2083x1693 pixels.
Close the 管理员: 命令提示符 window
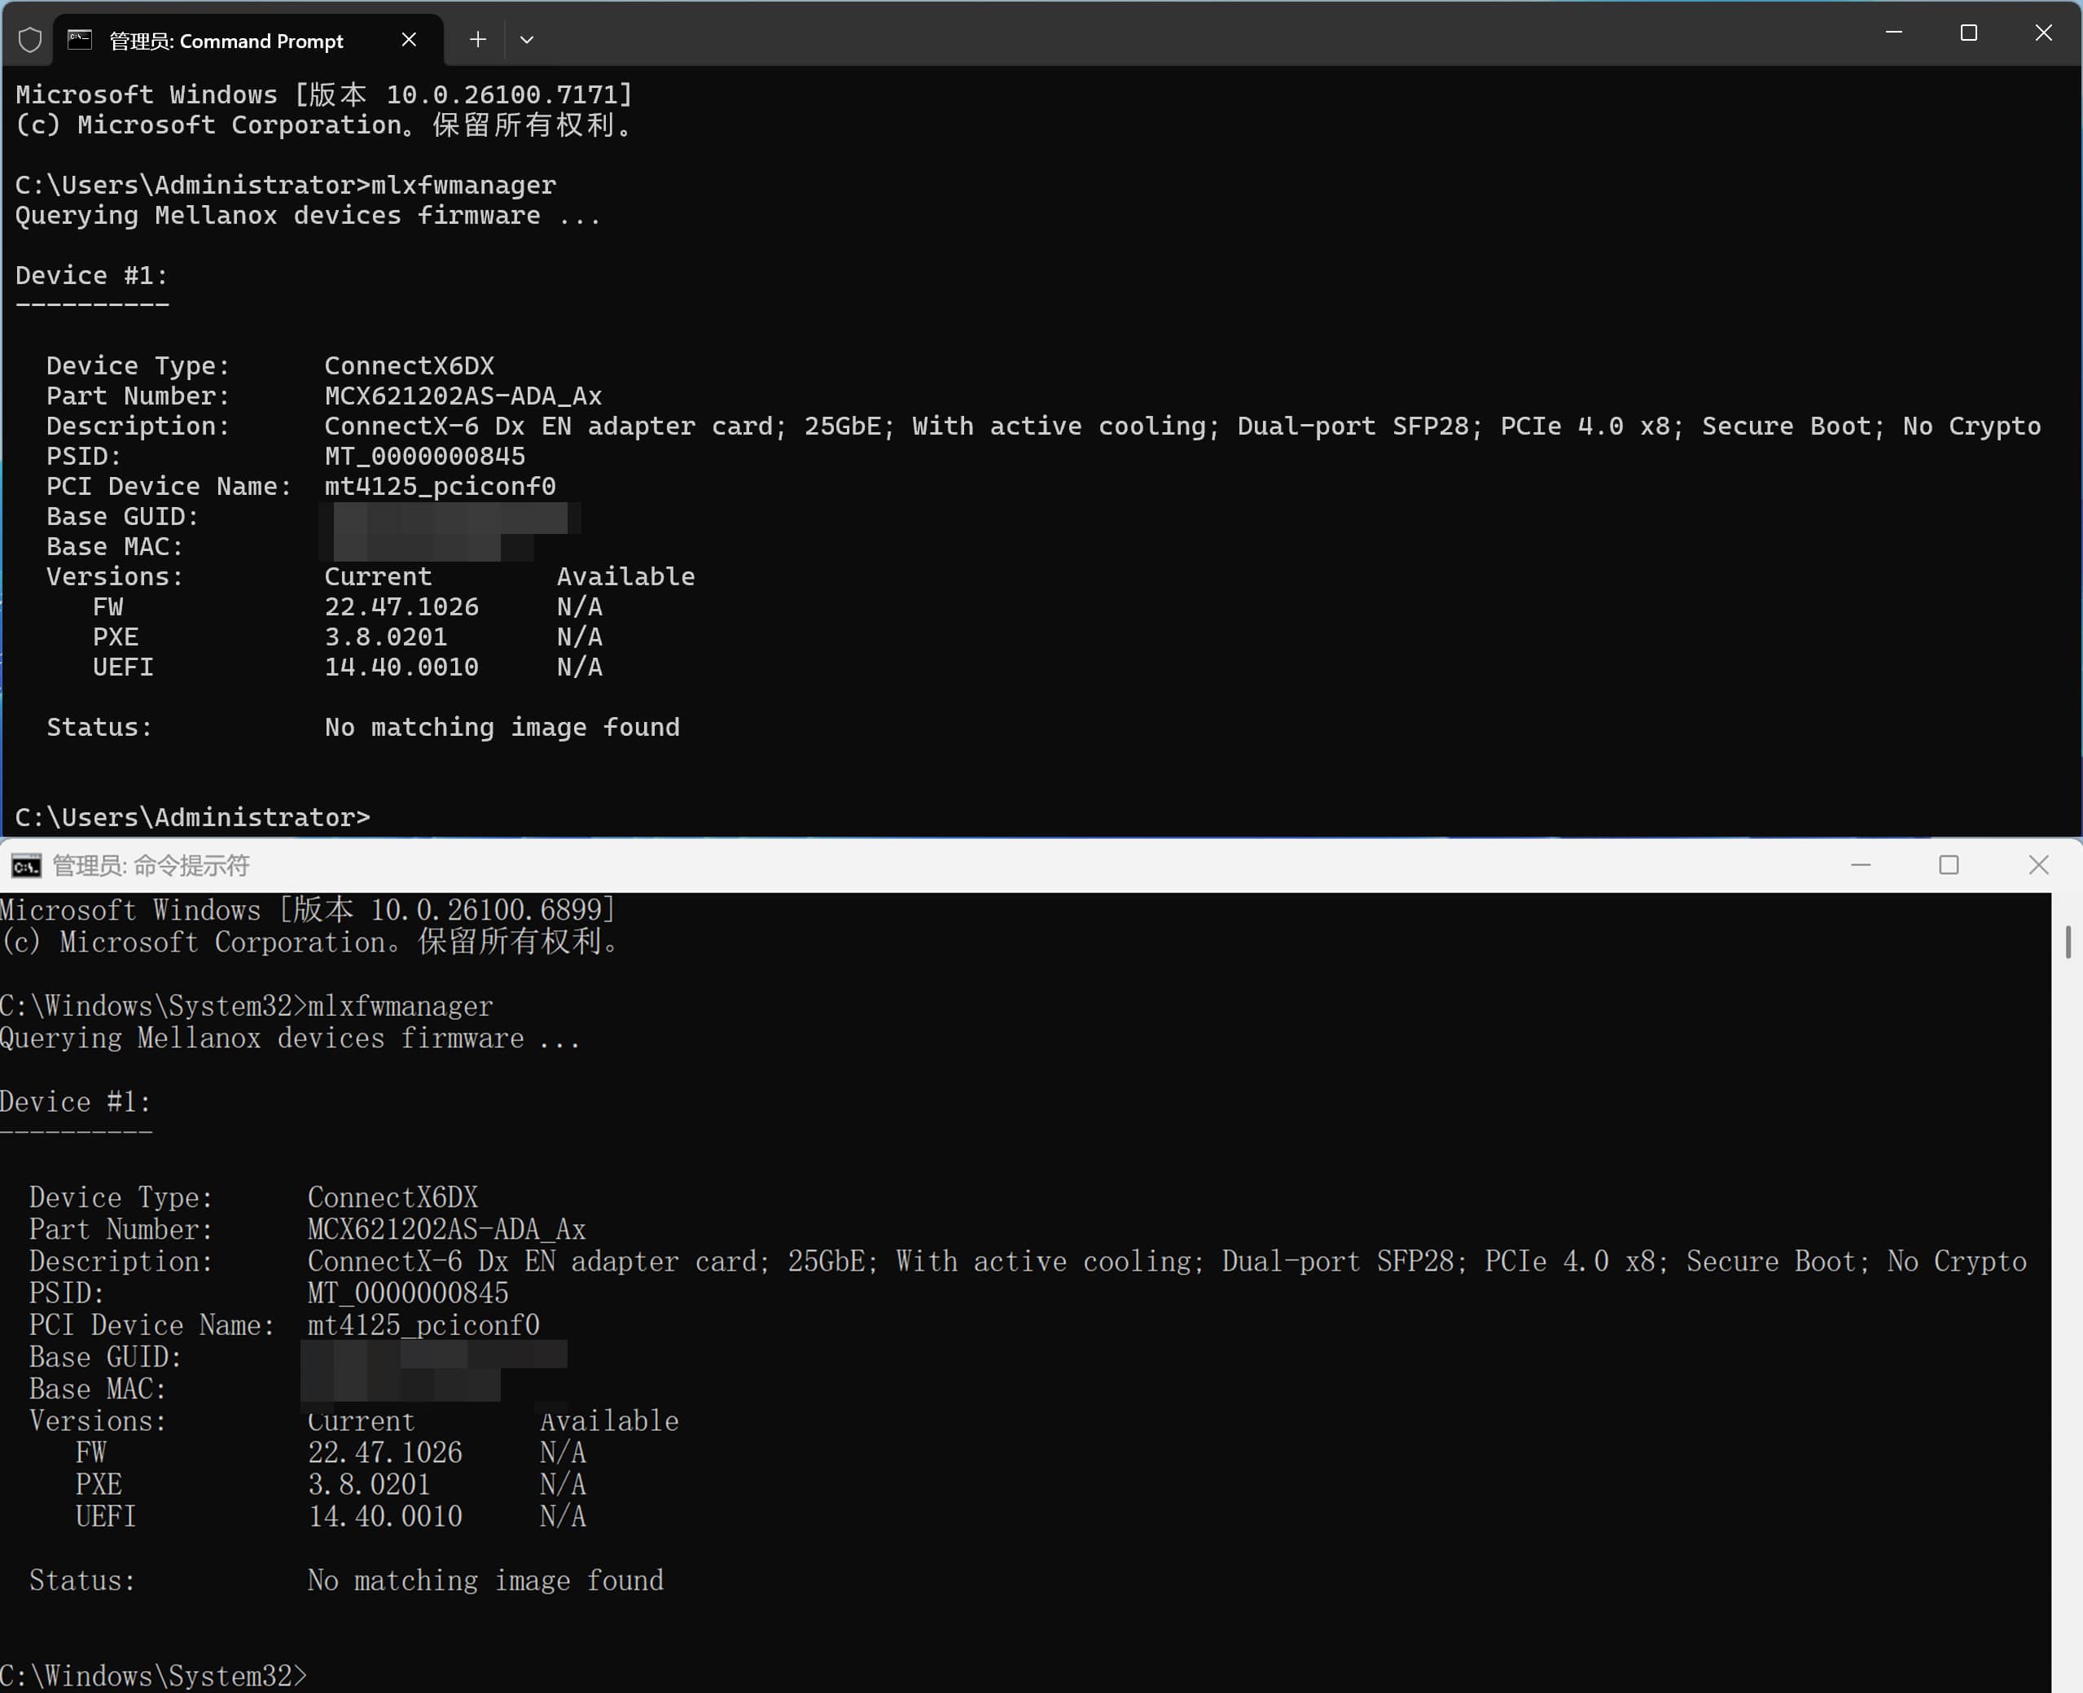[x=2038, y=865]
